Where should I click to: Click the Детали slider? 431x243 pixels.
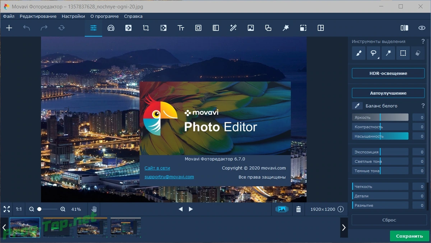coord(380,196)
